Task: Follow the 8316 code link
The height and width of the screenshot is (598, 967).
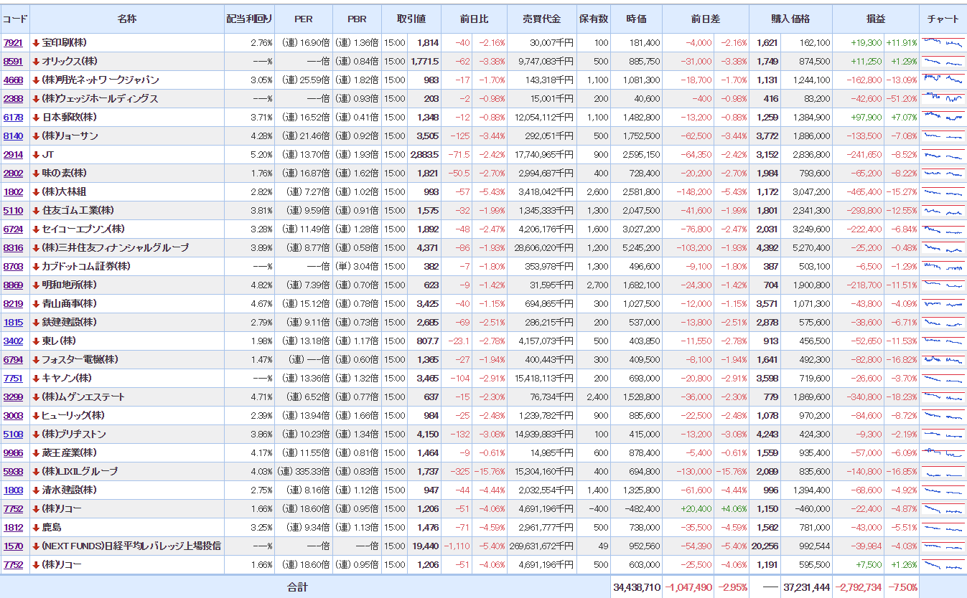Action: (13, 248)
